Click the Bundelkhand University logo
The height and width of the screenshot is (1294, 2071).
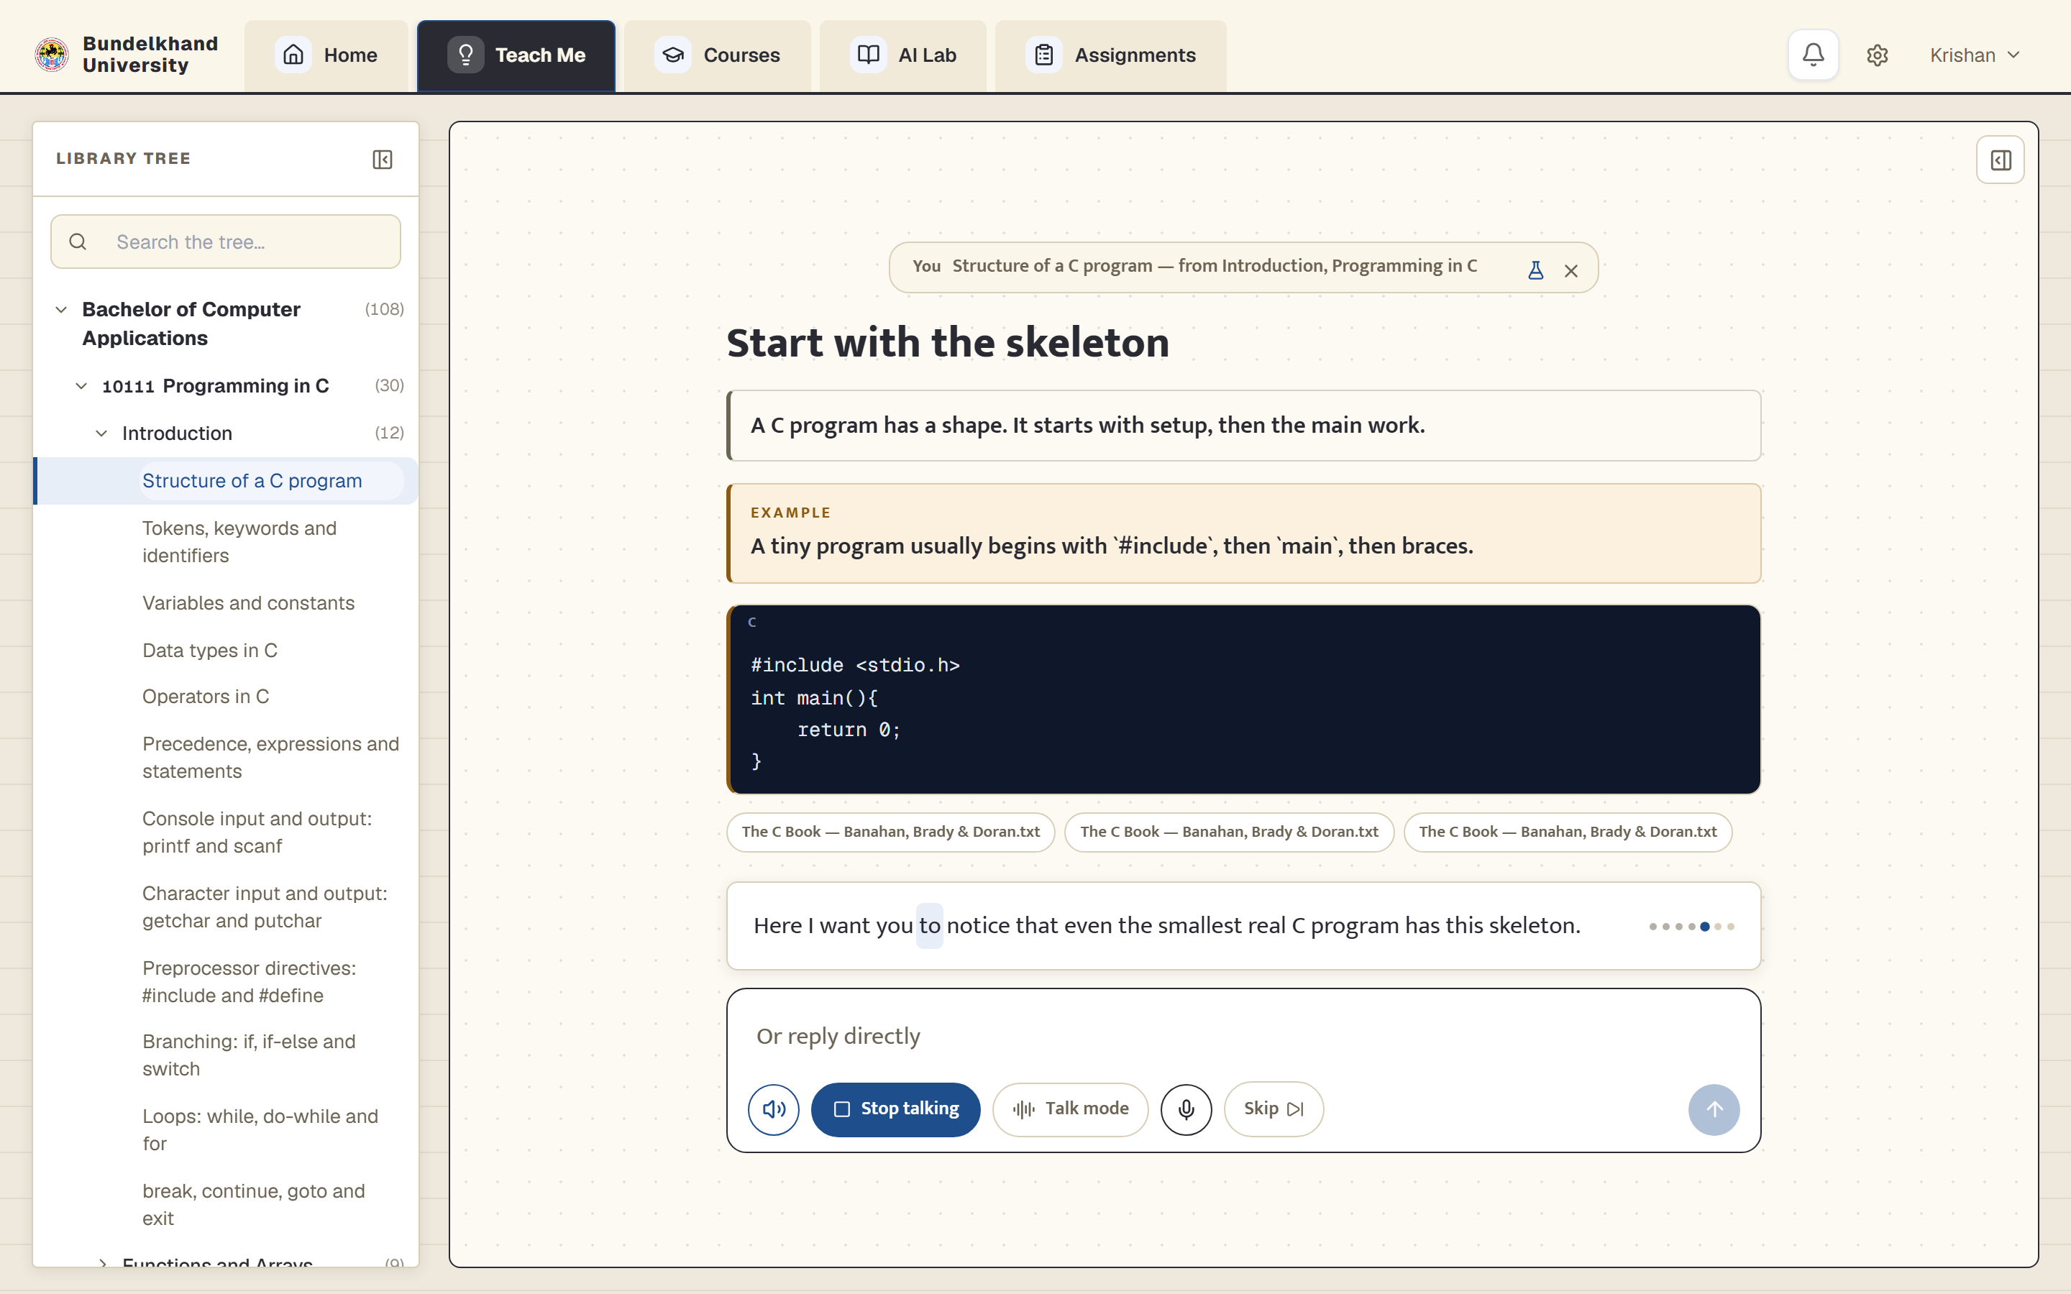pyautogui.click(x=51, y=55)
